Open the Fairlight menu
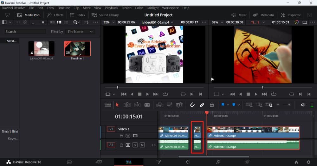 pos(153,8)
